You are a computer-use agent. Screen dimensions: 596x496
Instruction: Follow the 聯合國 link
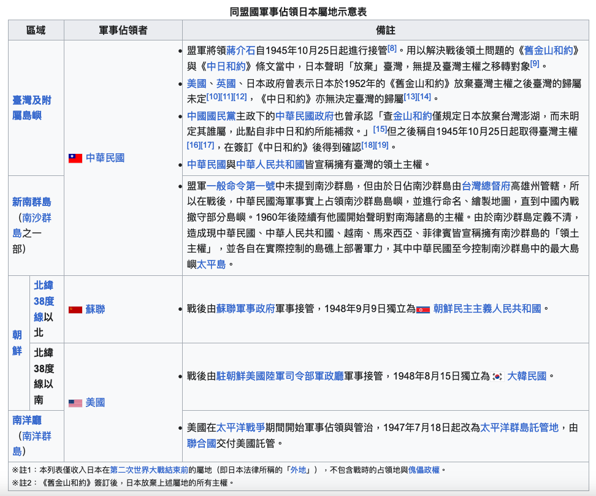(x=202, y=443)
